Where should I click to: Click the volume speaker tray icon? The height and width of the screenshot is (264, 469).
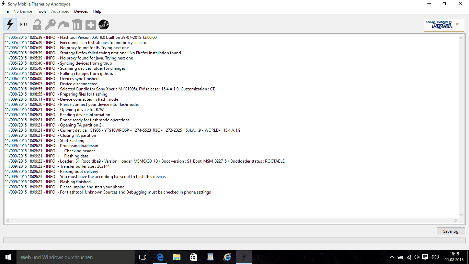tap(416, 257)
